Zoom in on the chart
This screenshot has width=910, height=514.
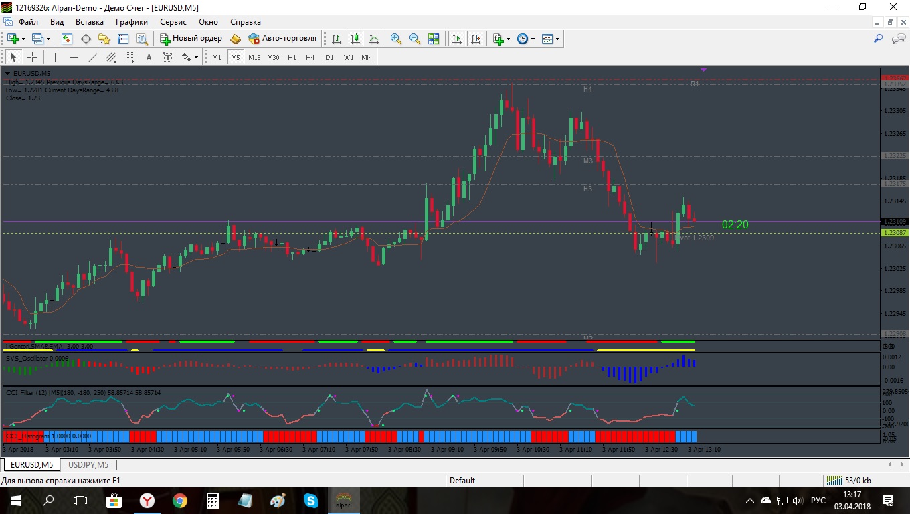coord(396,39)
